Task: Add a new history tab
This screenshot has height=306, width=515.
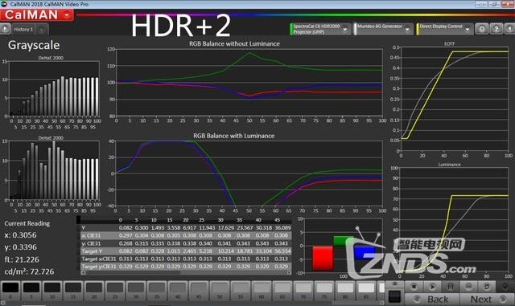Action: pyautogui.click(x=42, y=30)
